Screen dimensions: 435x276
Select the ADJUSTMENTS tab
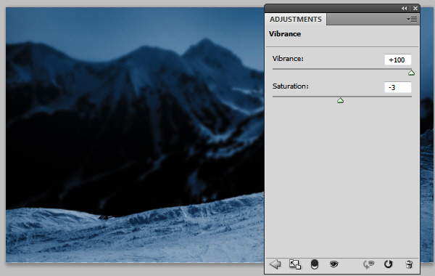pos(296,19)
